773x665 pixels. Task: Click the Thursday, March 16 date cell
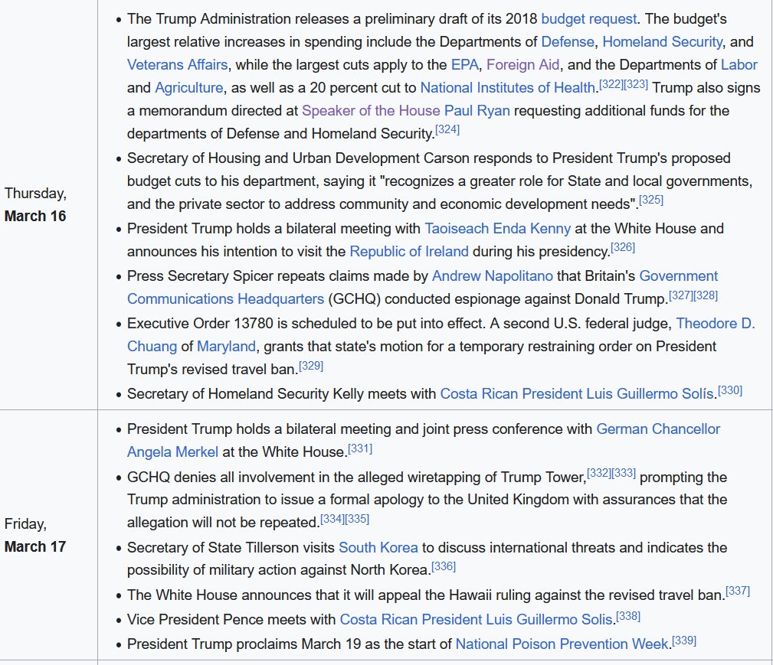tap(48, 204)
